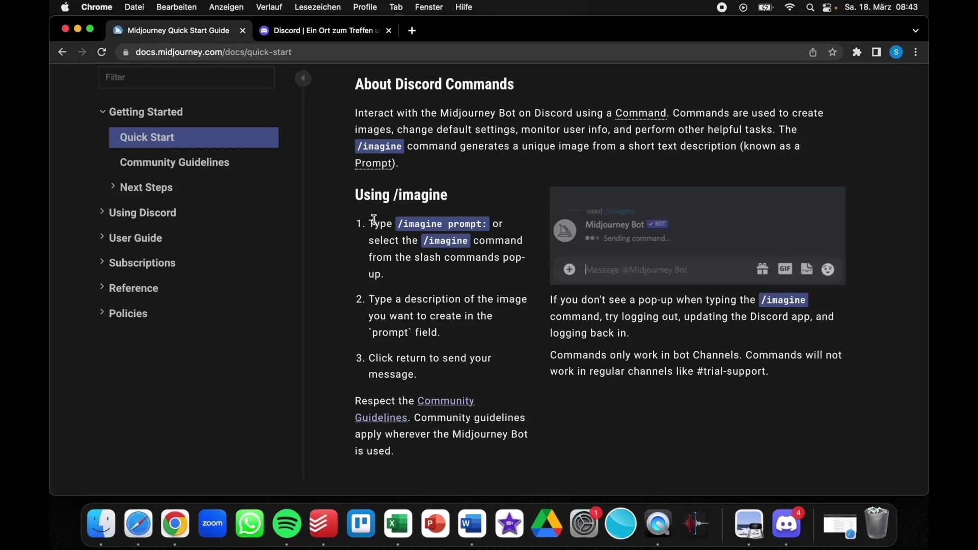978x550 pixels.
Task: Open WhatsApp from the Dock
Action: 250,524
